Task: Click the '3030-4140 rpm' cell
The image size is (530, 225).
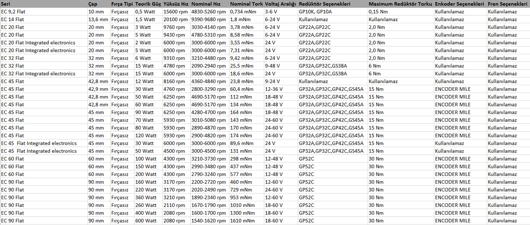Action: point(209,27)
